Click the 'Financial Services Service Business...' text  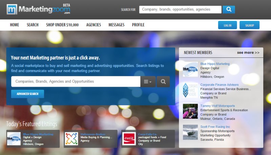225,89
